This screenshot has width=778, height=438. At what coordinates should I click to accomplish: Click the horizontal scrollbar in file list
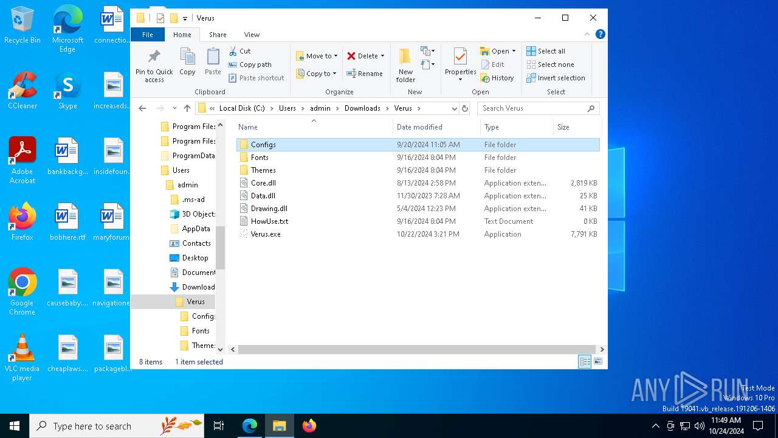416,350
